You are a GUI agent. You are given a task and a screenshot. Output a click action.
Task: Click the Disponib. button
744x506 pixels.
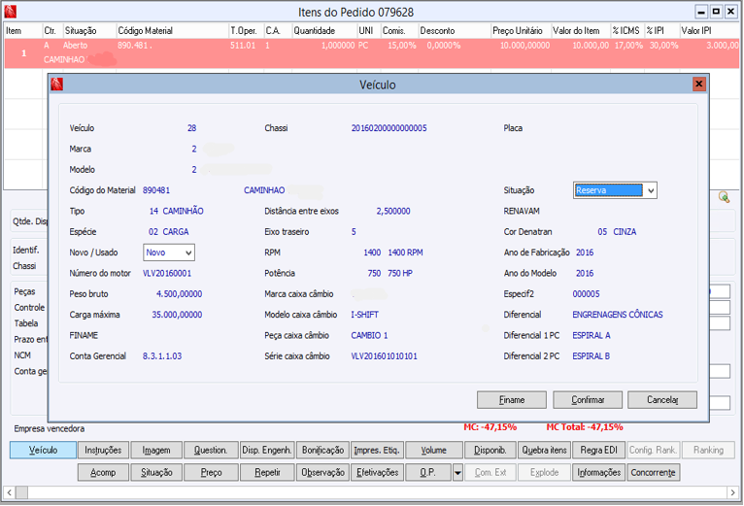(x=490, y=450)
